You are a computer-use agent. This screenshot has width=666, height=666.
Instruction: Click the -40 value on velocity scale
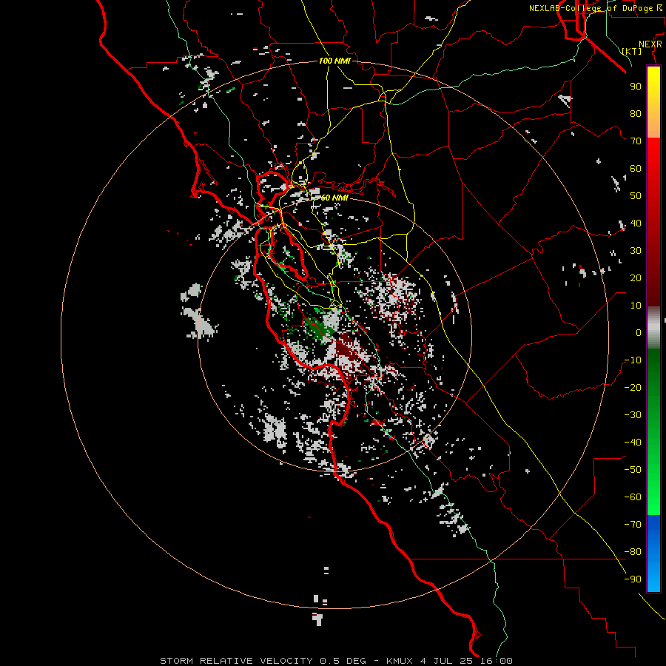click(x=633, y=443)
